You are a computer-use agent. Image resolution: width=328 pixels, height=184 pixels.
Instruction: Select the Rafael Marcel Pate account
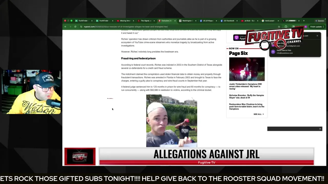click(x=295, y=52)
